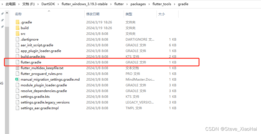The height and width of the screenshot is (134, 261).
Task: Select the file named settings.gradle.kts
Action: click(x=35, y=97)
